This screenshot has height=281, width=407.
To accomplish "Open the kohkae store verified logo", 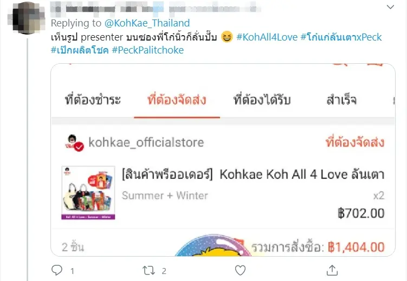I will 74,143.
